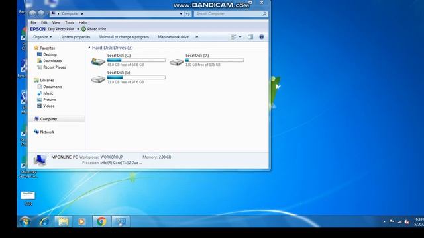
Task: Click the search magnifier icon
Action: tap(264, 13)
